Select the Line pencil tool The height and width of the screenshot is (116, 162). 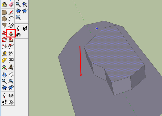[x=11, y=12]
